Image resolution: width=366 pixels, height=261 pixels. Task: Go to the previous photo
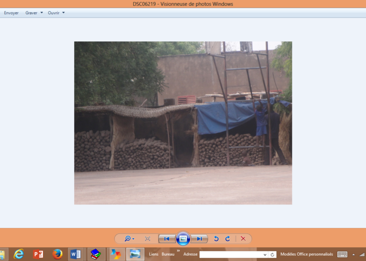(167, 239)
